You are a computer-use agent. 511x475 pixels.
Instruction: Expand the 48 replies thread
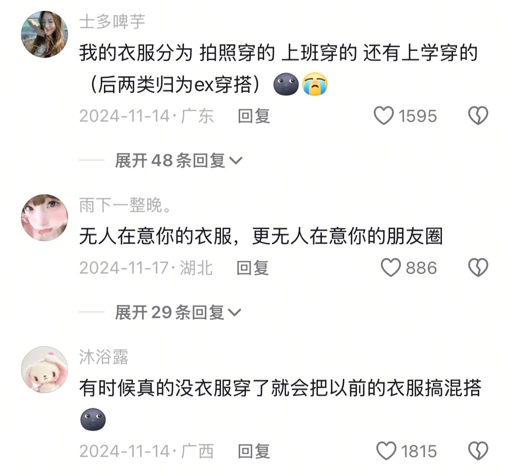point(179,160)
